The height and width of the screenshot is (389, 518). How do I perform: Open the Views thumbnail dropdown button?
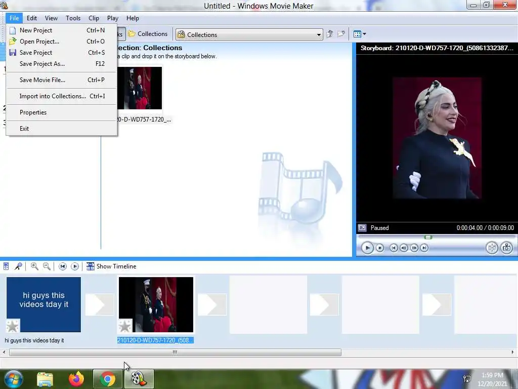point(360,34)
